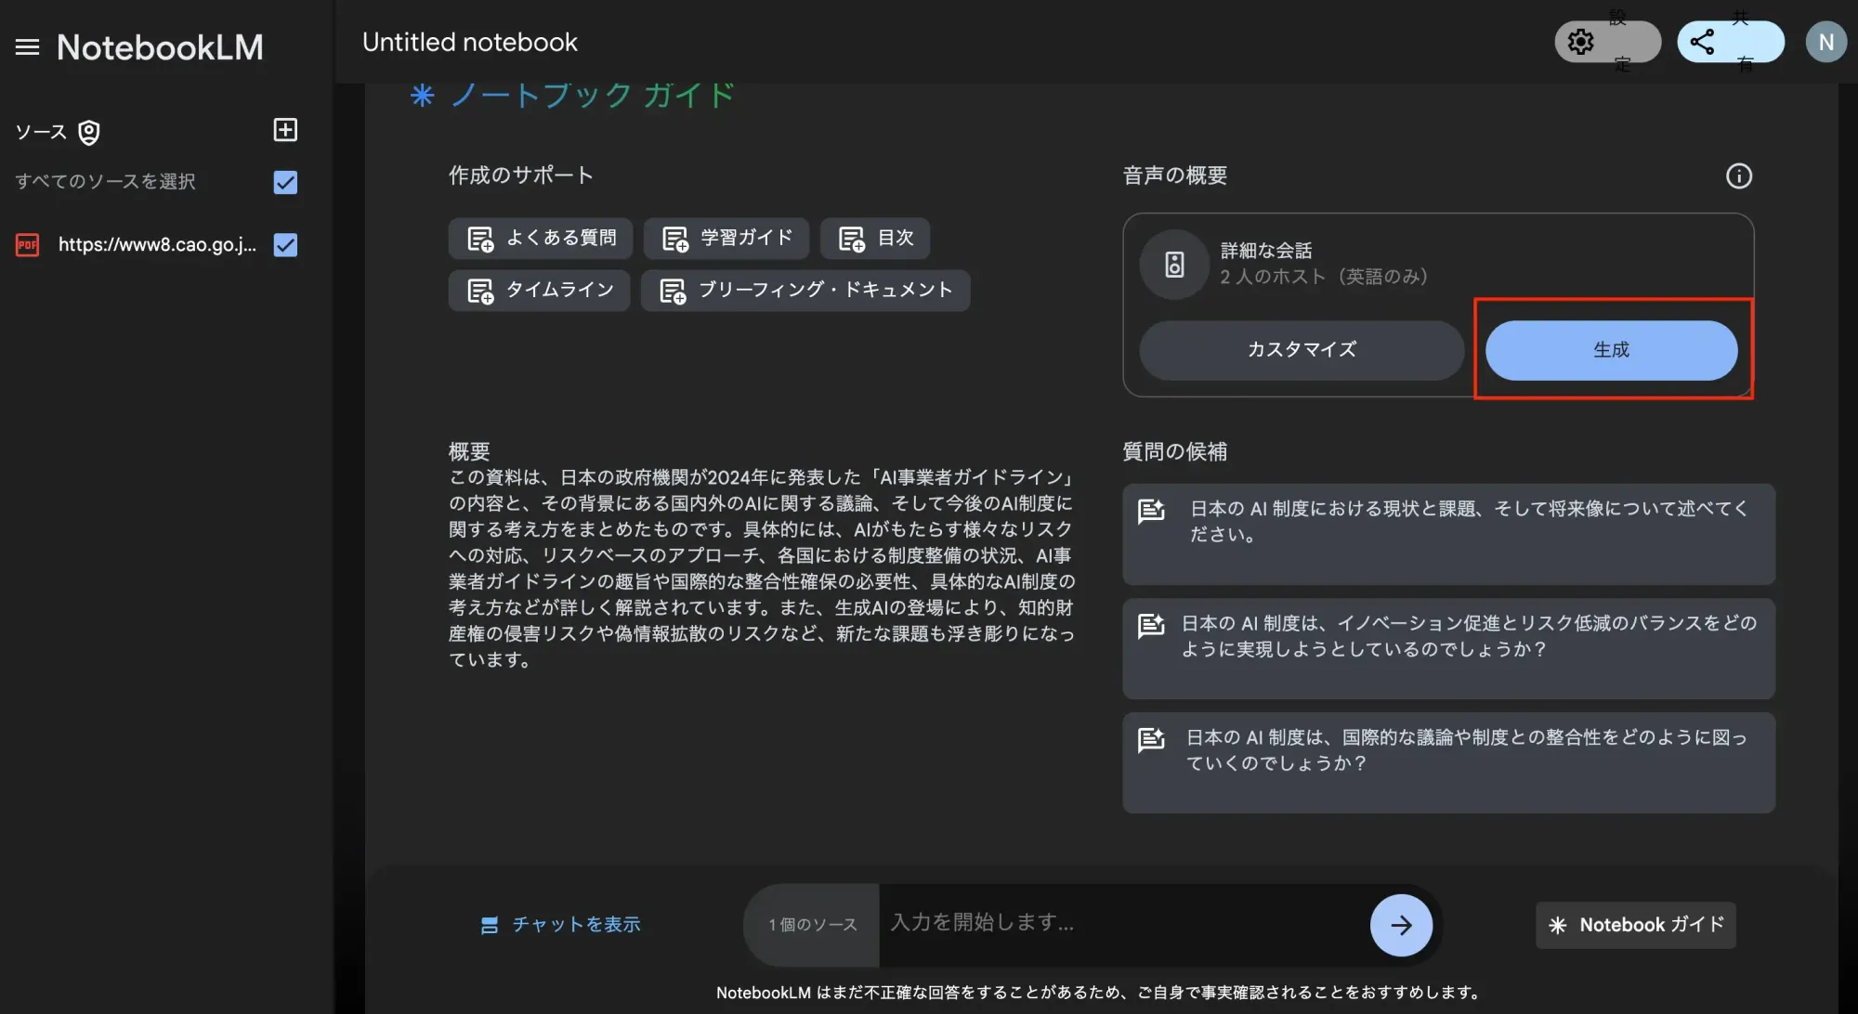Toggle the Notebook ガイド button
The height and width of the screenshot is (1014, 1858).
pyautogui.click(x=1635, y=925)
